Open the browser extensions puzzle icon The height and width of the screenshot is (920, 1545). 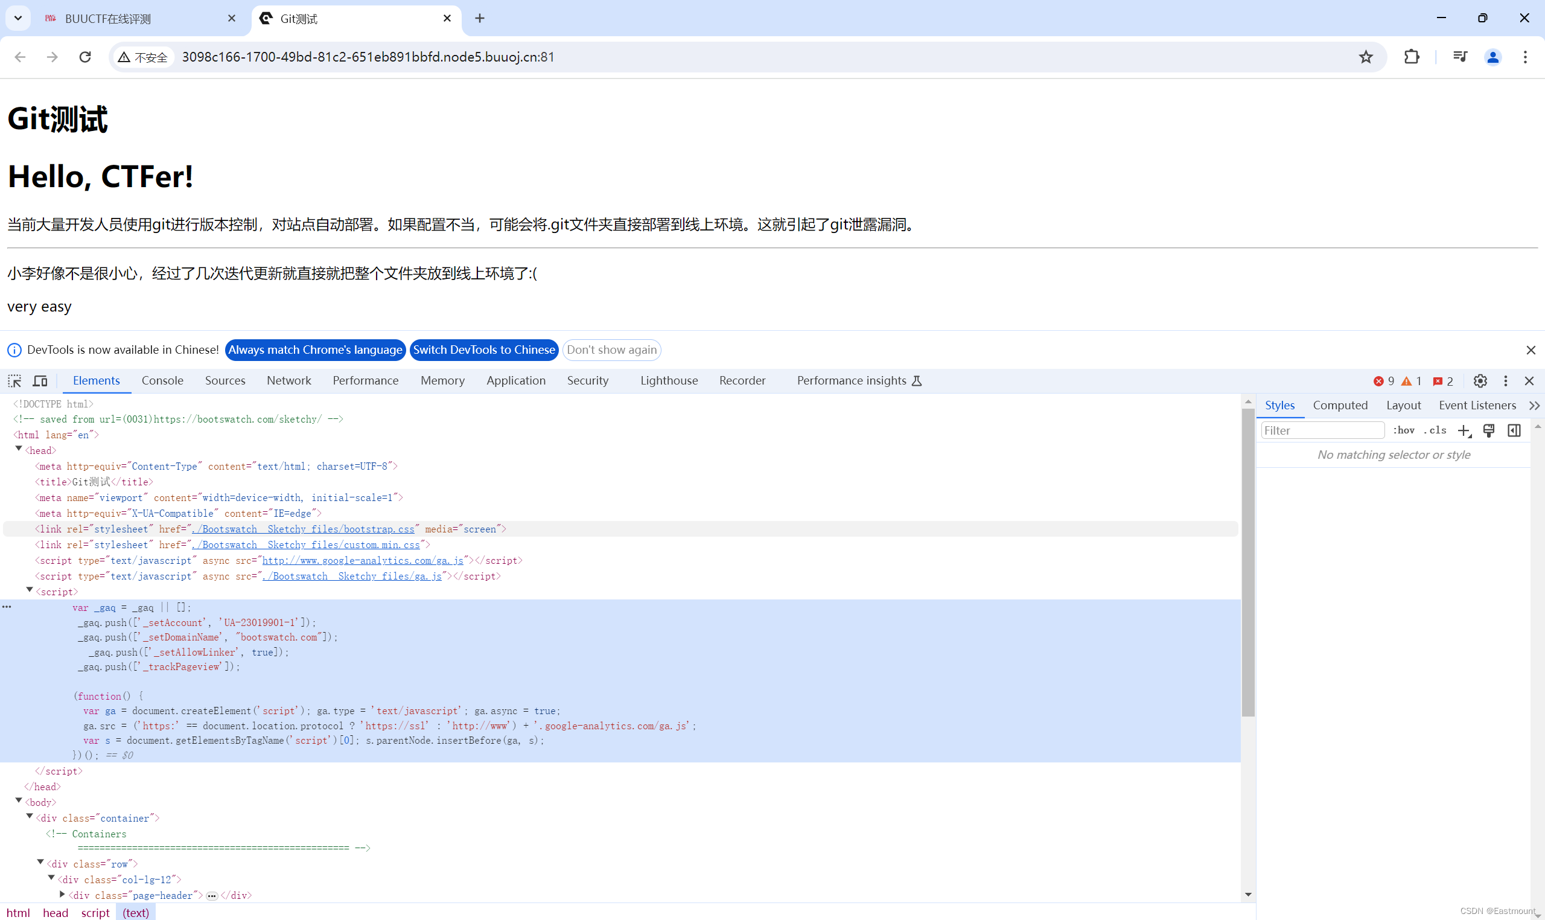tap(1411, 57)
